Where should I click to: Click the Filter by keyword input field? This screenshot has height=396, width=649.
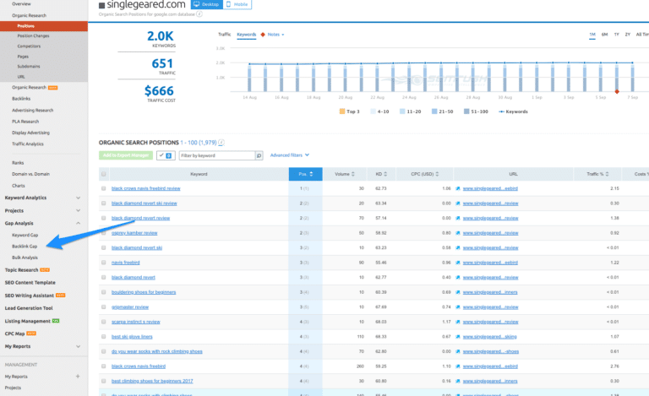[x=217, y=155]
